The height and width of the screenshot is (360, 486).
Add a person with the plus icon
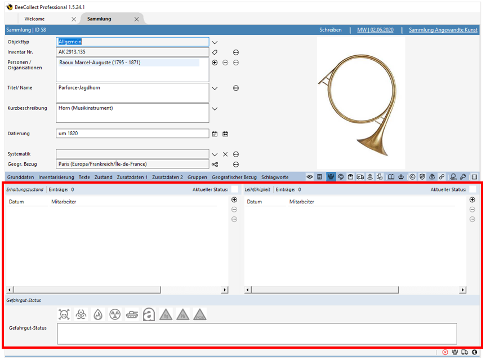215,63
